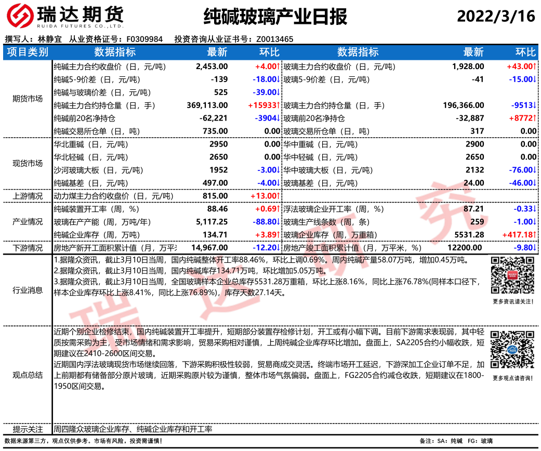Click the 期货市场 row category label

(x=28, y=99)
